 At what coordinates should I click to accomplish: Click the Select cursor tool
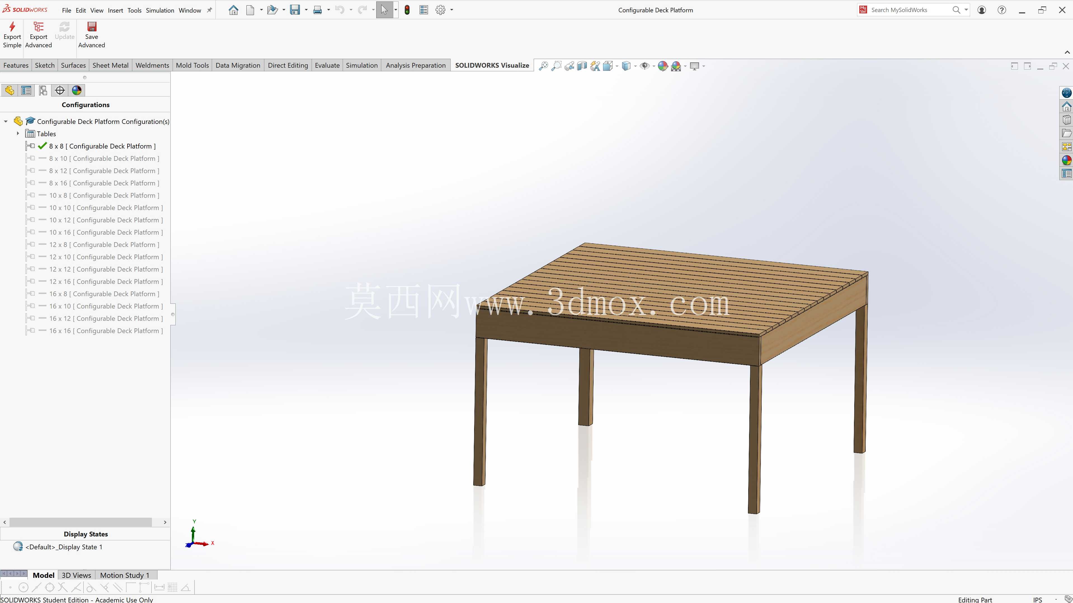pyautogui.click(x=384, y=10)
